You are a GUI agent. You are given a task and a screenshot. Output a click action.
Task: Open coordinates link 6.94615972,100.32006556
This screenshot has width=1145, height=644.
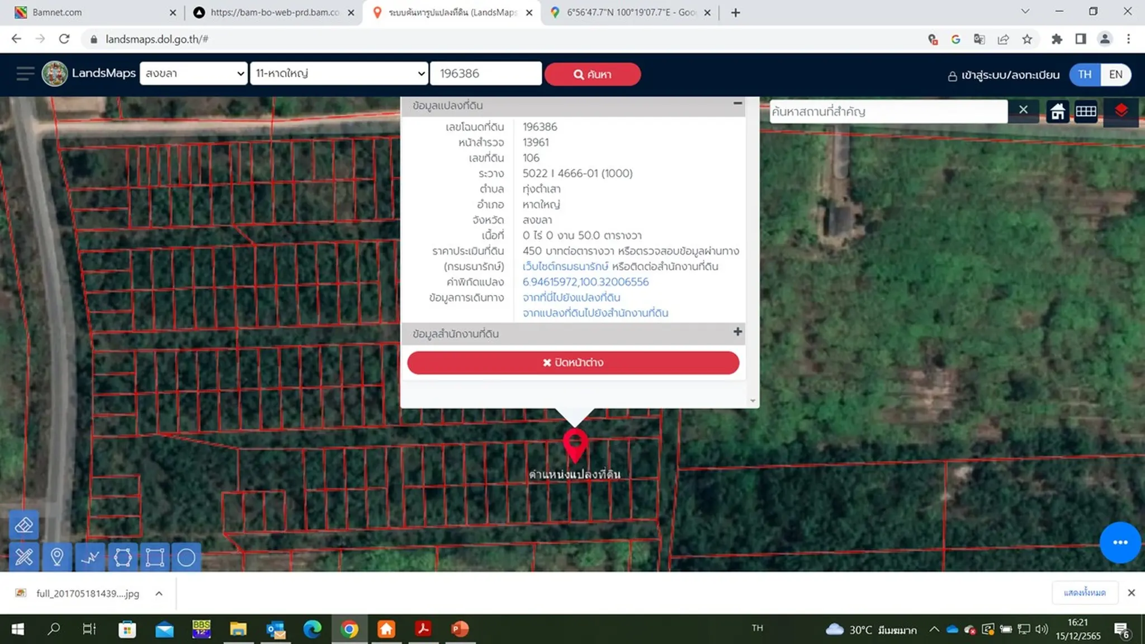(x=585, y=282)
